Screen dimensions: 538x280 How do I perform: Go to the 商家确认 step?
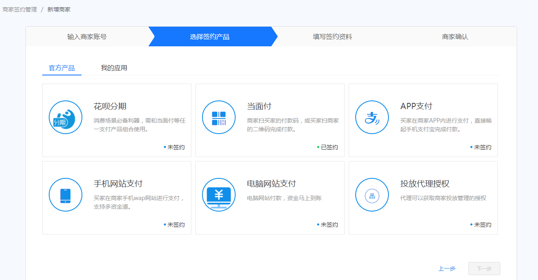[455, 36]
